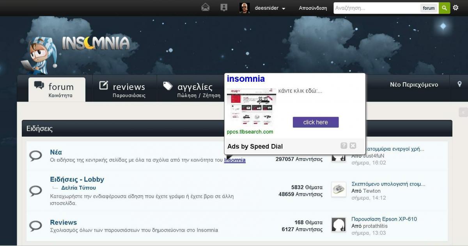Collapse the sidebar with the chevron toggle
468x246 pixels.
click(463, 112)
